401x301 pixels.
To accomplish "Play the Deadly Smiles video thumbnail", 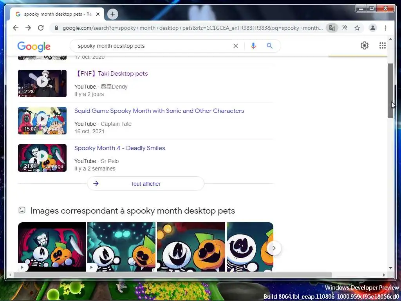I will tap(42, 158).
